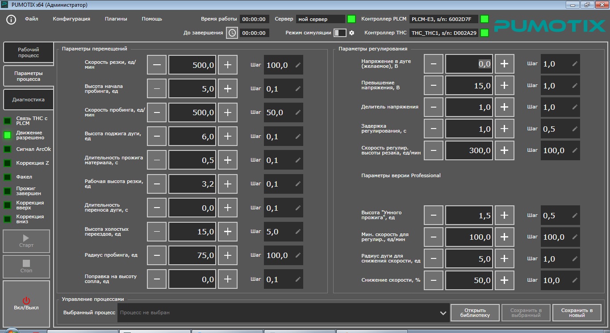
Task: Click the Прожиг завершен indicator light
Action: [8, 191]
